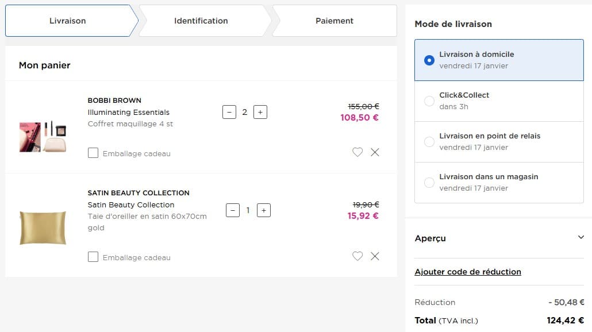Increase the satin pillowcase quantity
Screen dimensions: 592x332
(x=263, y=210)
